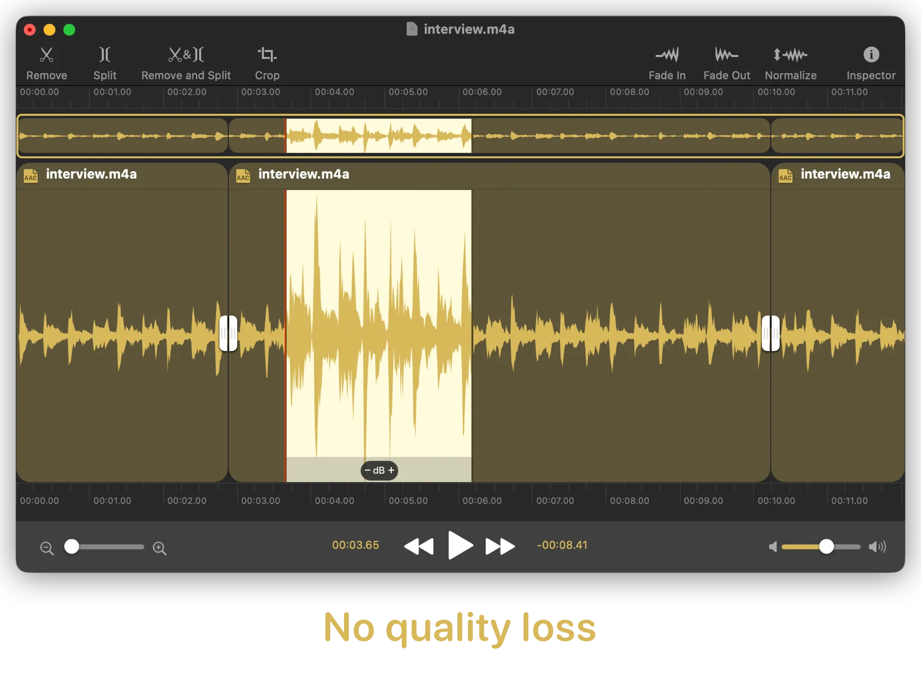Click the zoom level slider knob
921x678 pixels.
[x=71, y=547]
